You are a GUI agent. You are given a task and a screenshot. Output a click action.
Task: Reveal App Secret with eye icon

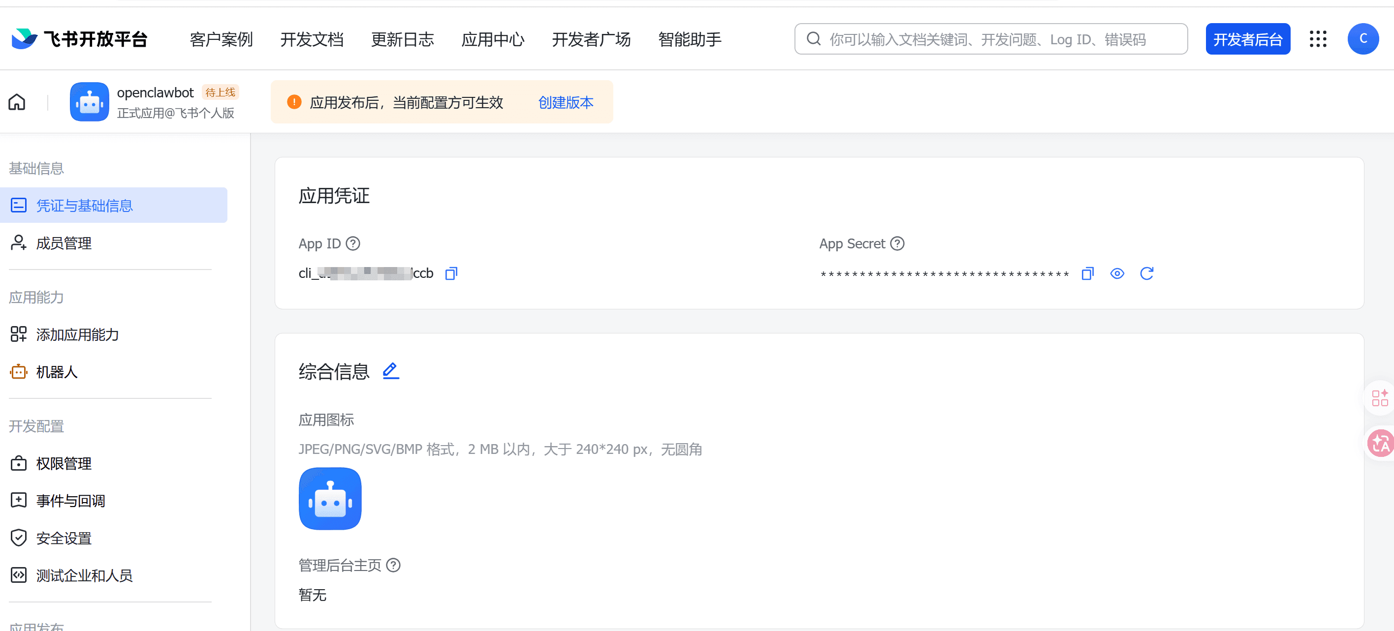click(1116, 273)
